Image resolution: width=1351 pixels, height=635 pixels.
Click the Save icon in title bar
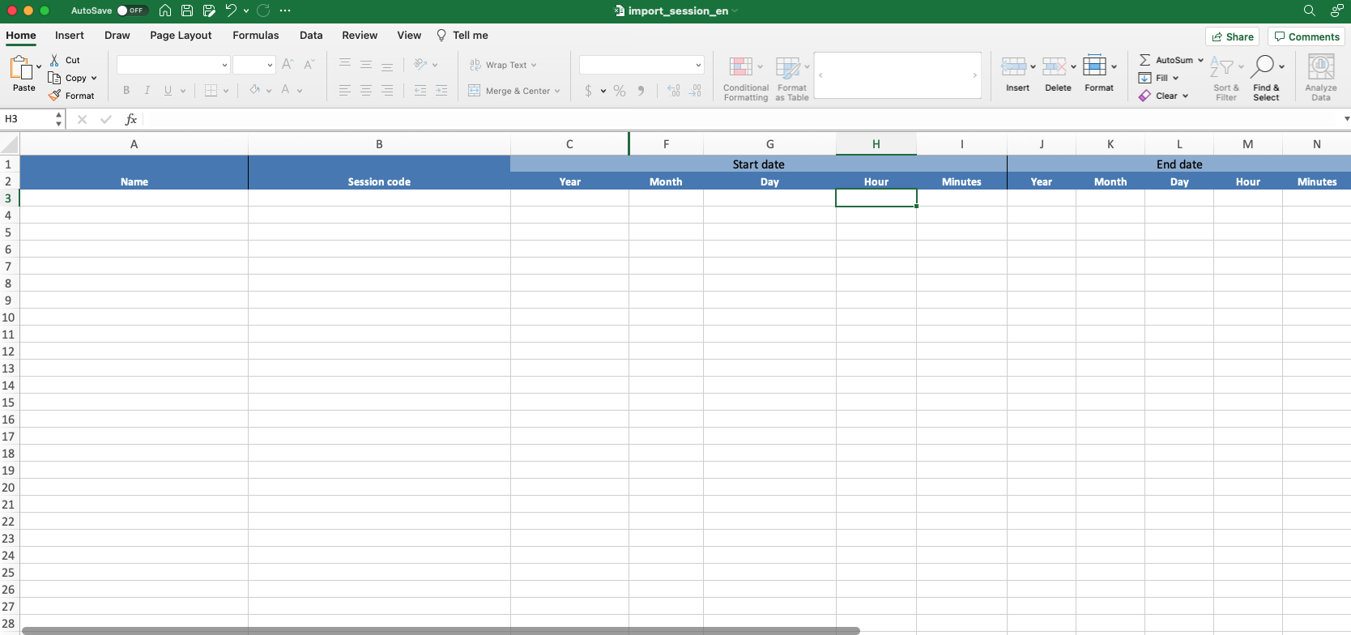[187, 11]
